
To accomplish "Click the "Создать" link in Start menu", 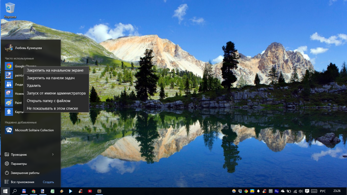I will click(x=48, y=182).
